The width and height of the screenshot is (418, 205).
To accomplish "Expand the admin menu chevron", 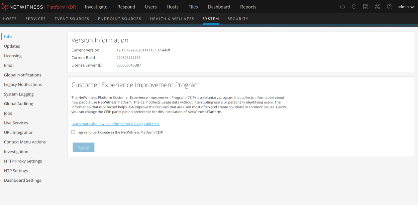I will click(x=412, y=7).
